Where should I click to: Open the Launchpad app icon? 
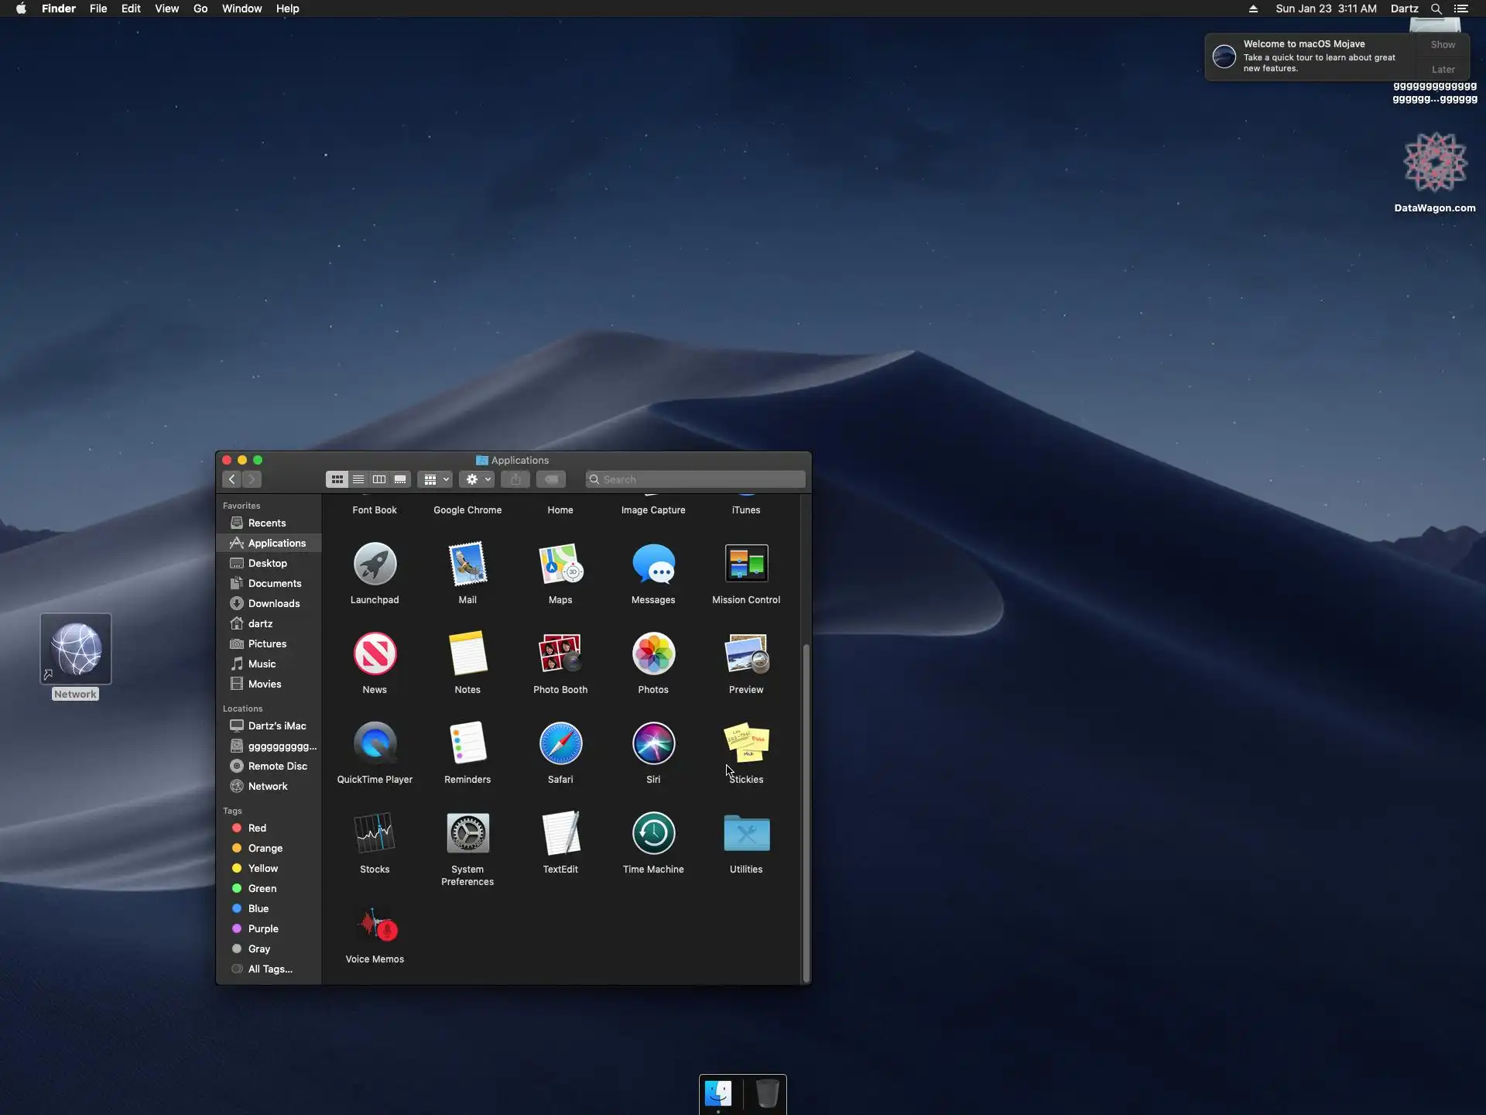coord(375,564)
